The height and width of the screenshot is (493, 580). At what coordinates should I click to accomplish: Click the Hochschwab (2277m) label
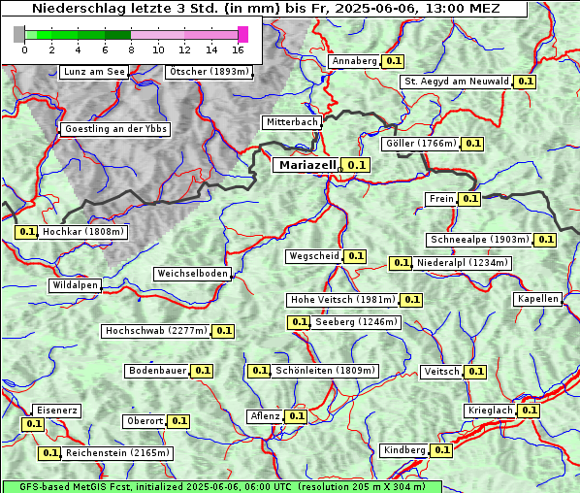tap(156, 331)
